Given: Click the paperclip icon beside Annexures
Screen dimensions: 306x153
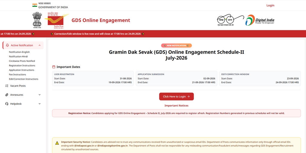Looking at the screenshot, I should (7, 95).
